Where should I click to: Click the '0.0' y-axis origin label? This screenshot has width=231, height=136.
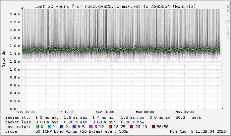[x=13, y=109]
